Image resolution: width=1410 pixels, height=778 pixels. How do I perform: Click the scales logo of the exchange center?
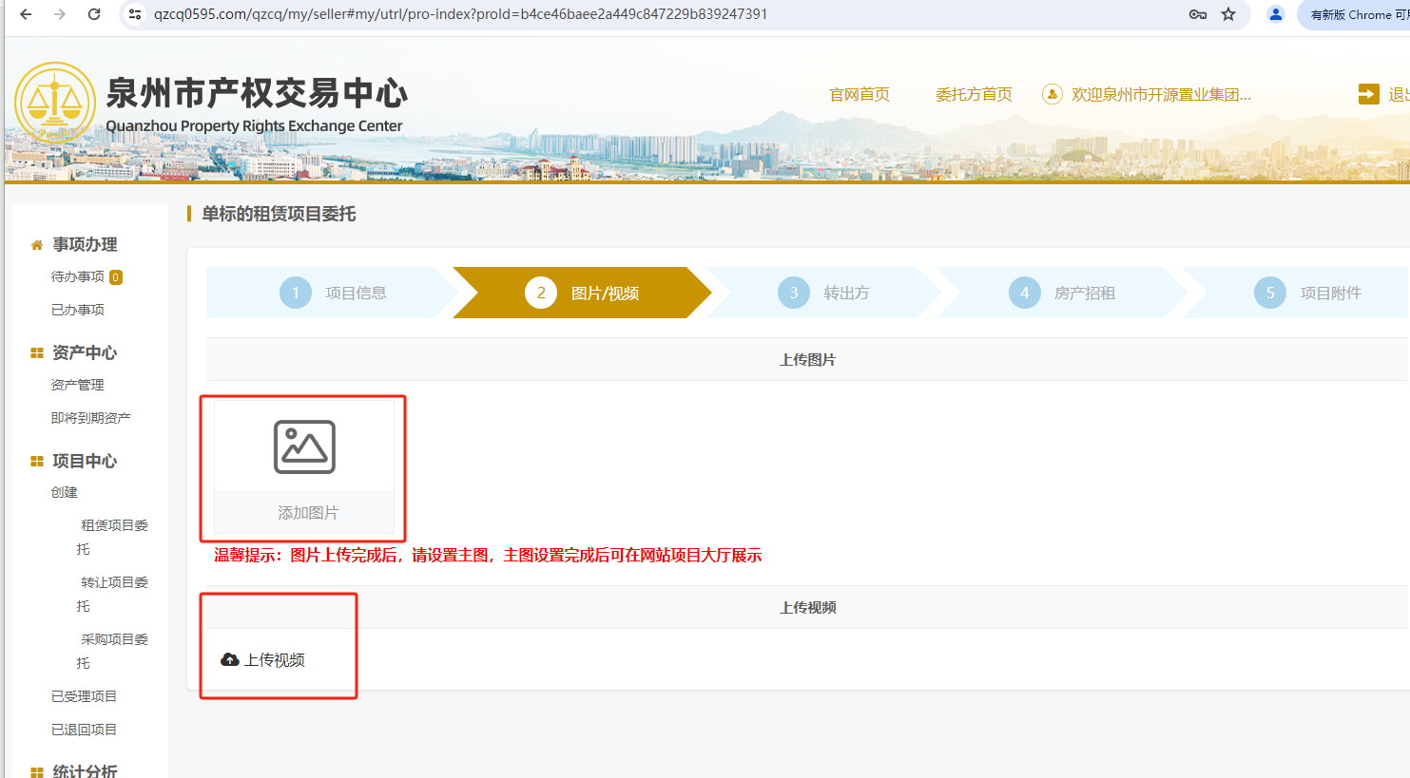pyautogui.click(x=55, y=103)
